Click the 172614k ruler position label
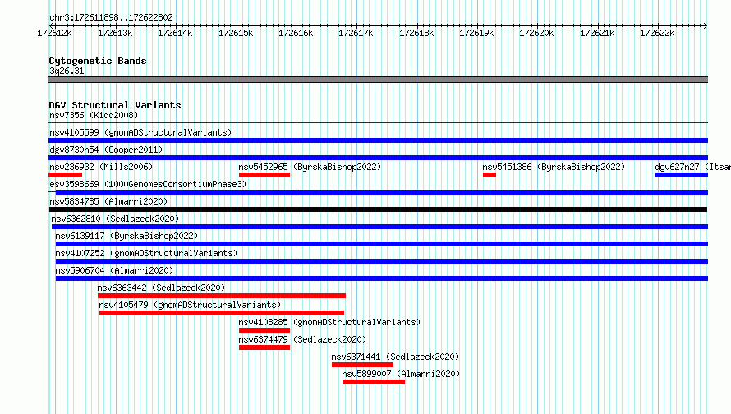Image resolution: width=731 pixels, height=414 pixels. click(x=175, y=33)
